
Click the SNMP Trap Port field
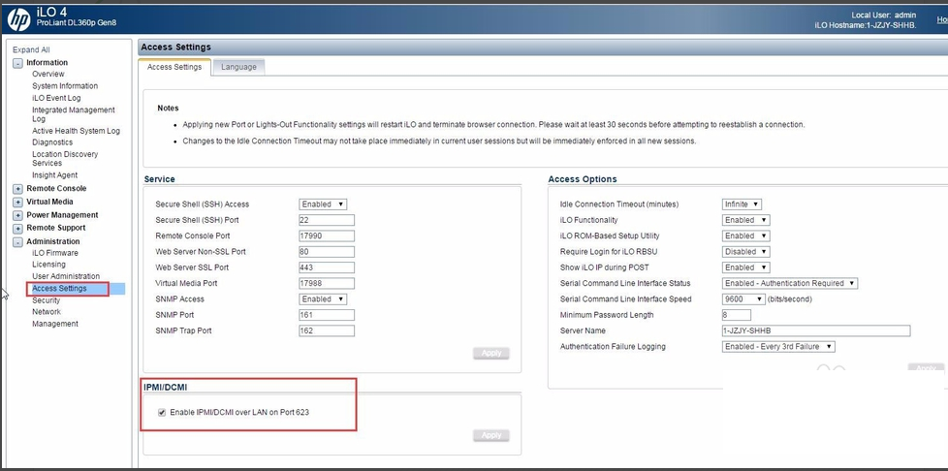(x=327, y=330)
